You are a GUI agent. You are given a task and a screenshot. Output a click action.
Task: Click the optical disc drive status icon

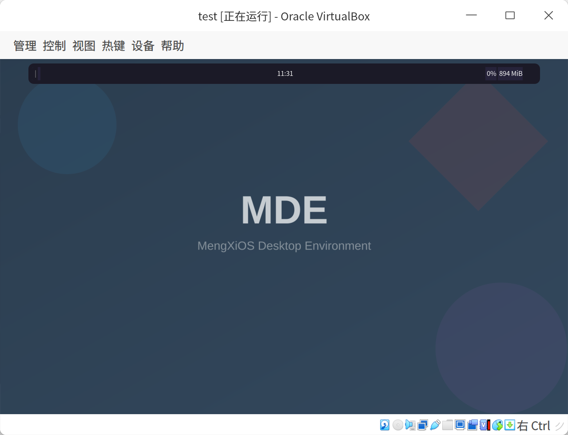click(x=397, y=425)
